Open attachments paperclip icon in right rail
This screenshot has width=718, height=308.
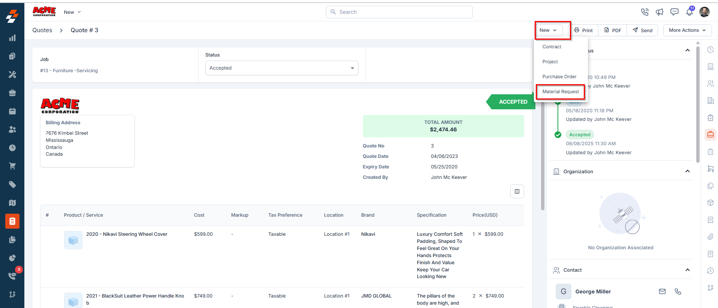(x=710, y=237)
